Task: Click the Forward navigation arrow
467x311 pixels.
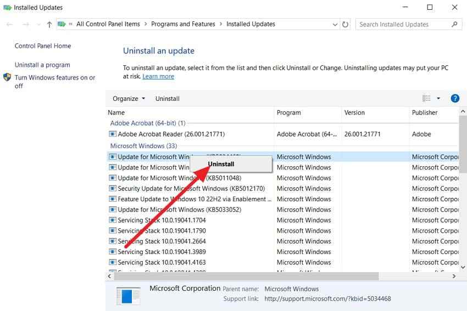Action: (x=26, y=24)
